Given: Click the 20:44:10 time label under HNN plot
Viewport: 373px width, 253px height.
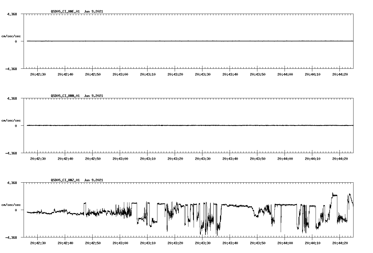Looking at the screenshot, I should pos(313,159).
